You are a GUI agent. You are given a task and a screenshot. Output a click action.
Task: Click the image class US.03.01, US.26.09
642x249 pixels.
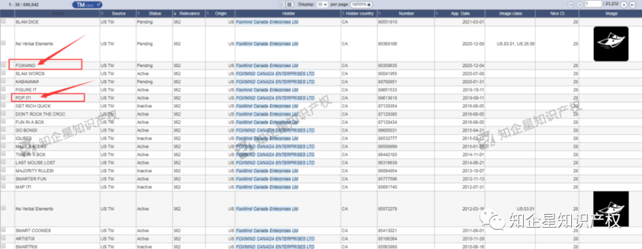tap(515, 44)
